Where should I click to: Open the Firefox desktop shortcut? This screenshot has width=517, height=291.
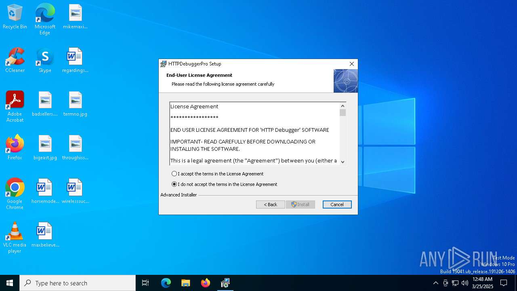click(15, 148)
